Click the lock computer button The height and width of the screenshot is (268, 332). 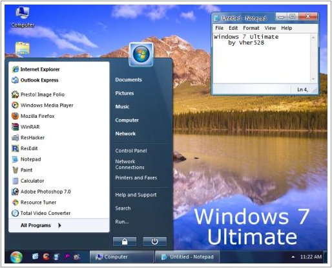pyautogui.click(x=125, y=241)
